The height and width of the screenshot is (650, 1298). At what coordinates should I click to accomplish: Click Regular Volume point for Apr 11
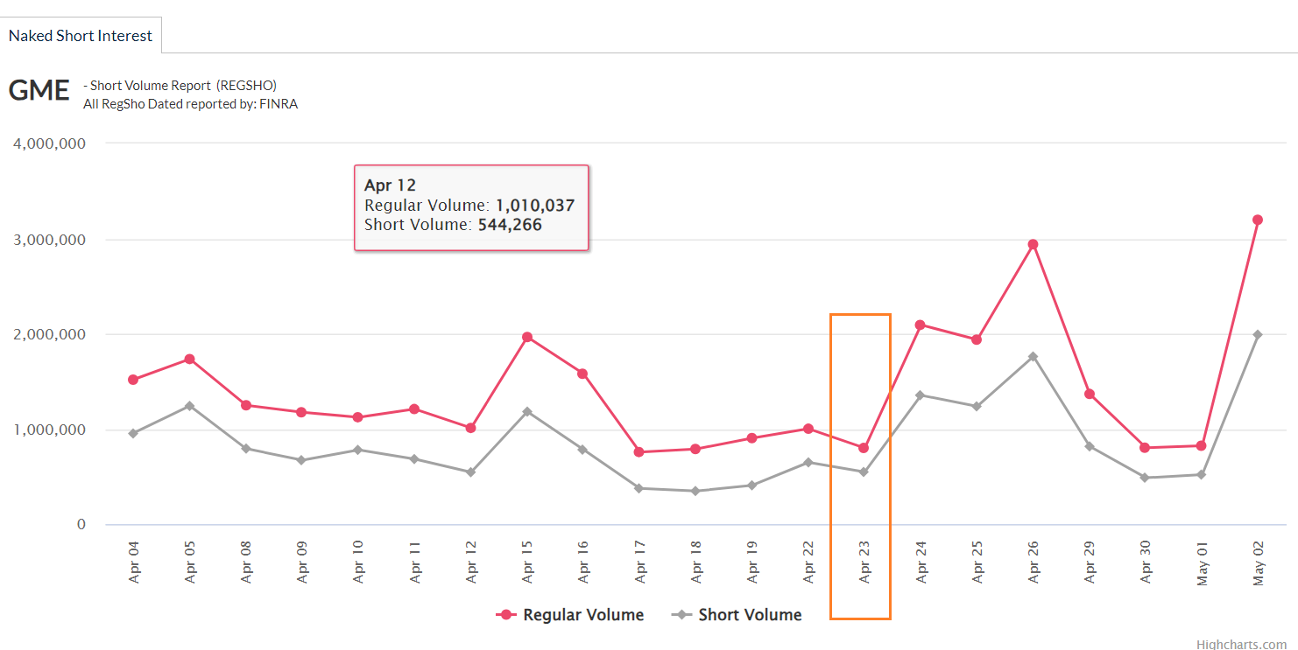coord(414,409)
